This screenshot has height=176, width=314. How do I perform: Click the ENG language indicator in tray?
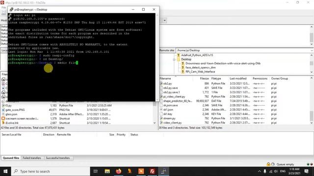(283, 171)
